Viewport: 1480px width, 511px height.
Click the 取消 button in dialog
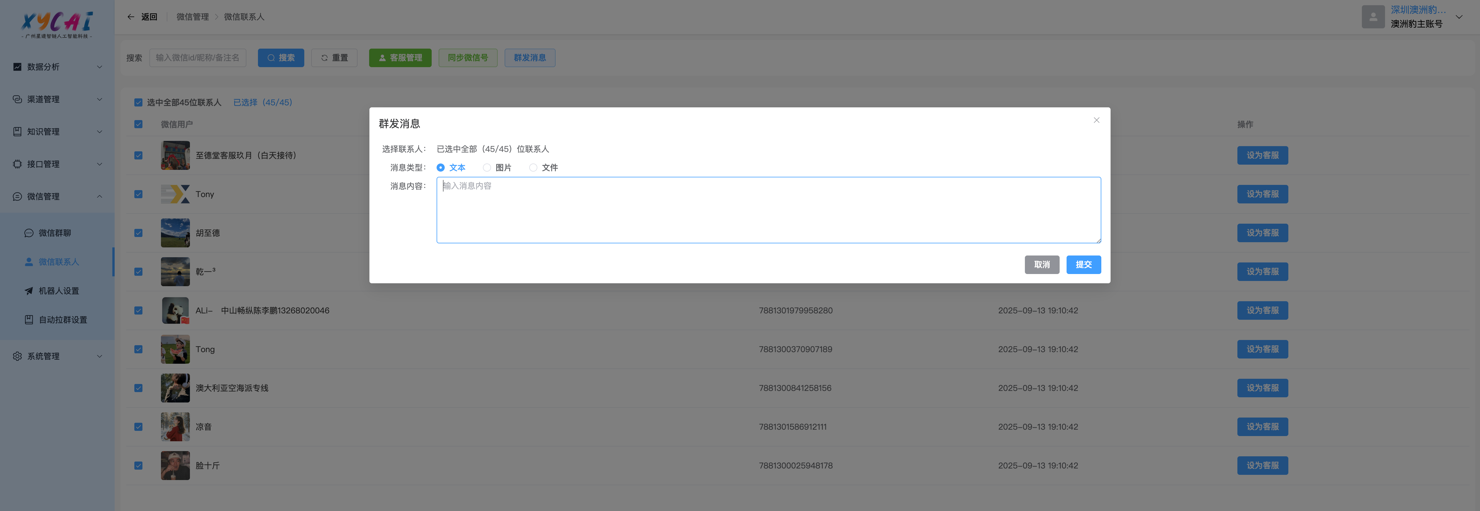click(x=1042, y=265)
